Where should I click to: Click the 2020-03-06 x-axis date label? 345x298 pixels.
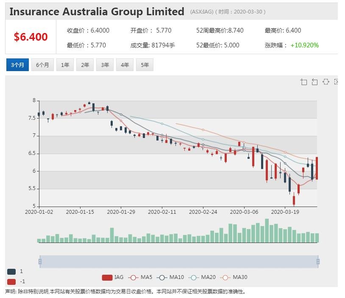244,212
